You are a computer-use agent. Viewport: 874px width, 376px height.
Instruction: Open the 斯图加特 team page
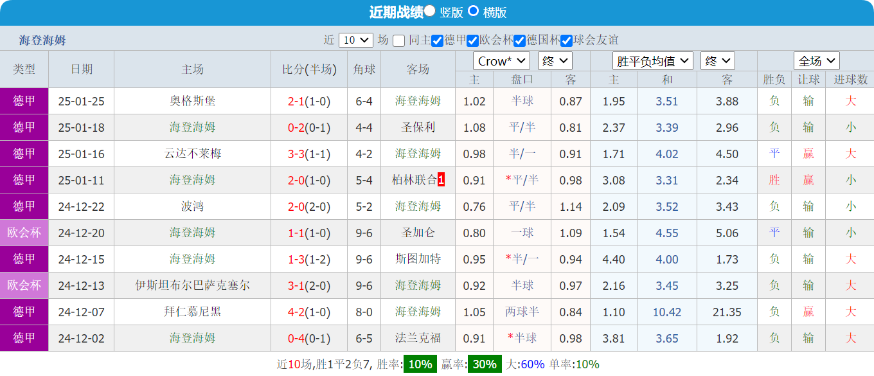tap(416, 259)
